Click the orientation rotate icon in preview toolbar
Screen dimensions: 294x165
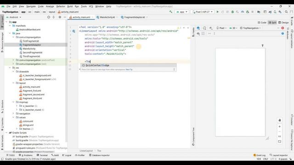(204, 28)
